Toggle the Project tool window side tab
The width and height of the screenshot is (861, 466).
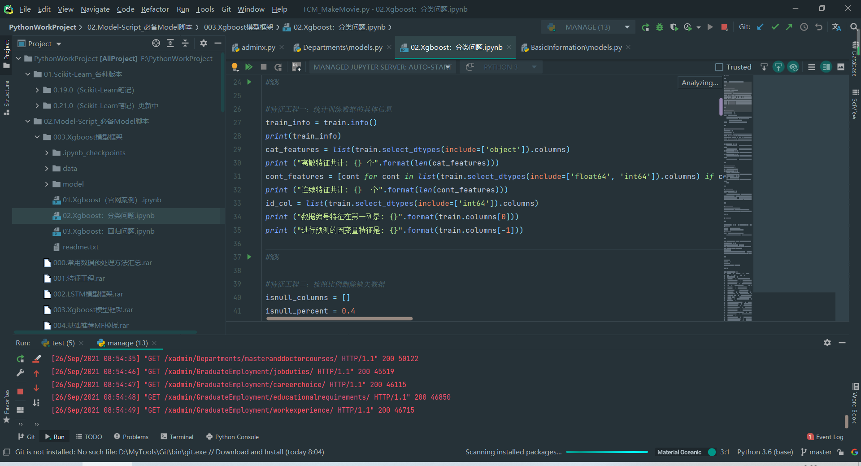click(x=6, y=54)
